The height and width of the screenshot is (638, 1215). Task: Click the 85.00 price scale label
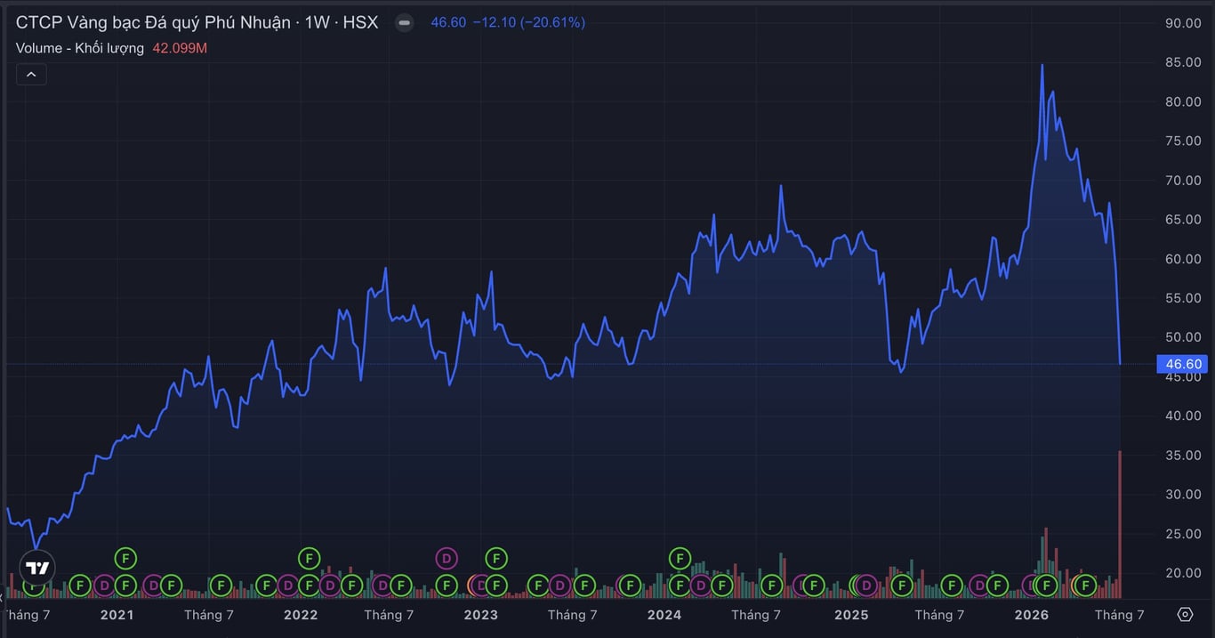pos(1183,62)
